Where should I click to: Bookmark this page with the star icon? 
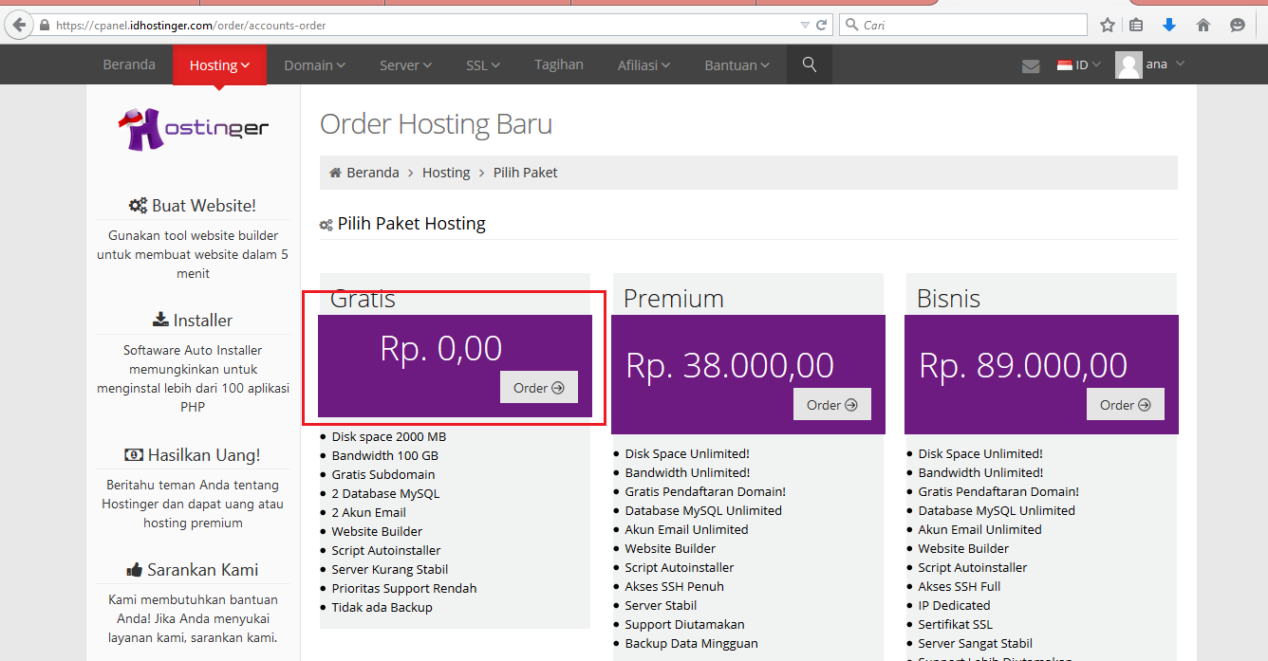(1108, 25)
